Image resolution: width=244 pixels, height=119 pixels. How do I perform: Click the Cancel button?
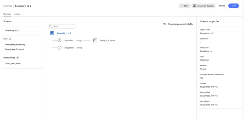[x=222, y=6]
